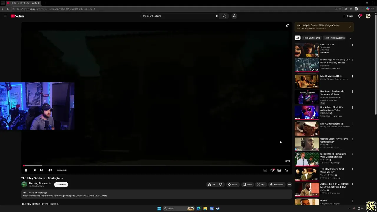Seek on the video progress bar

click(156, 166)
